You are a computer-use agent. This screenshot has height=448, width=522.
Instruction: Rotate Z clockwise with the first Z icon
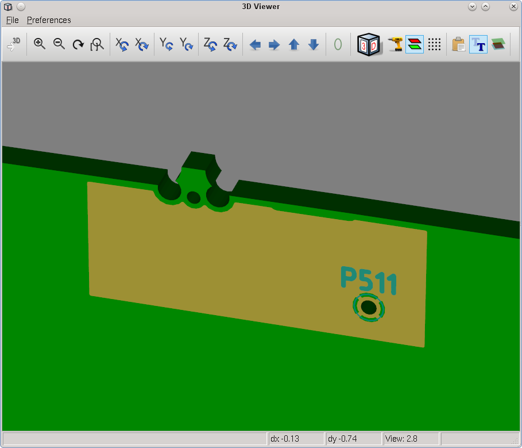click(x=210, y=44)
